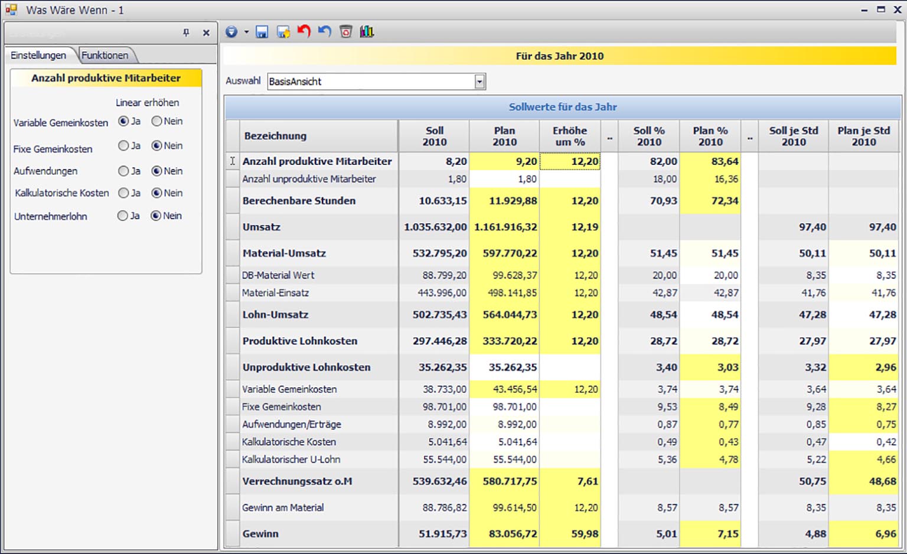Select Ja for Fixe Gemeinkosten
Viewport: 907px width, 554px height.
pos(123,145)
